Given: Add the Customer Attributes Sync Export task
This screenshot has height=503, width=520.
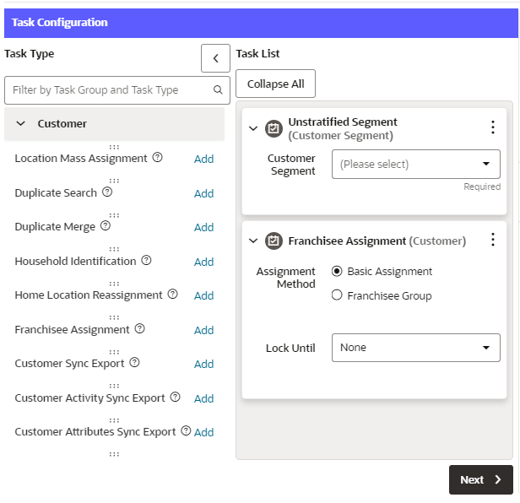Looking at the screenshot, I should coord(204,432).
